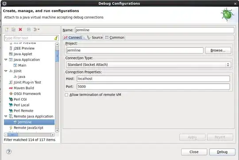The width and height of the screenshot is (239, 160).
Task: Clear filter text with the broom icon
Action: click(x=56, y=38)
